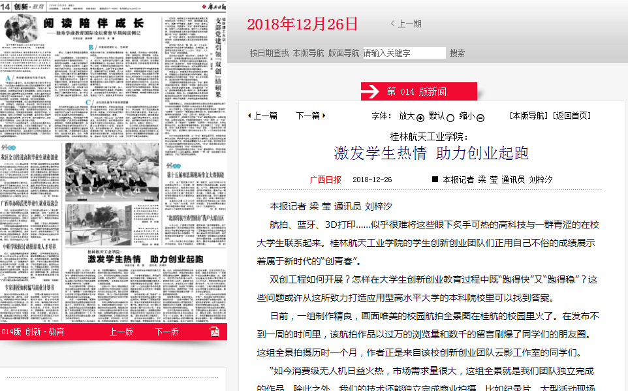The image size is (628, 391).
Task: Click the white arrow on red 第014版新闻 banner
Action: (370, 92)
